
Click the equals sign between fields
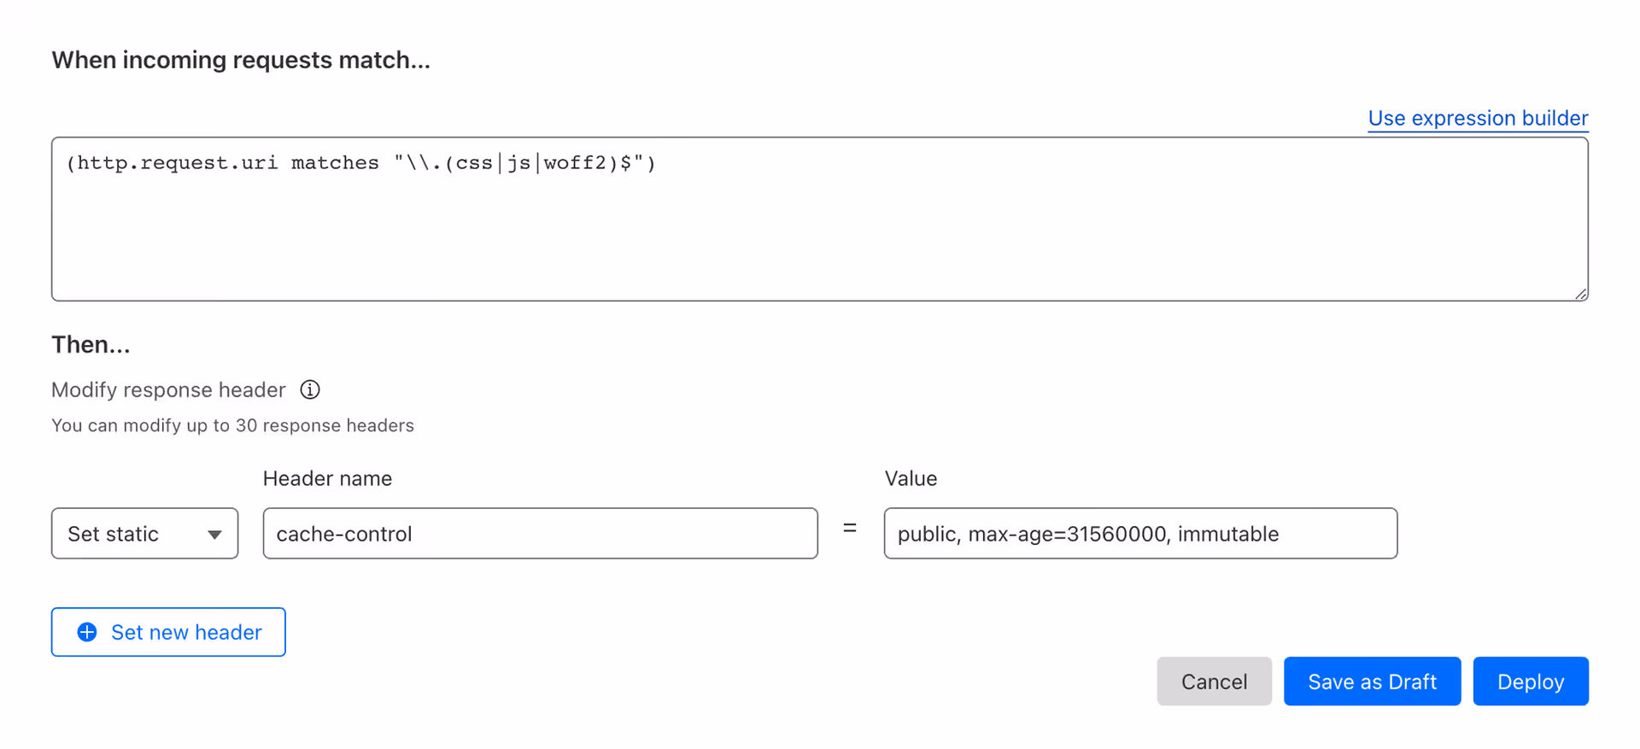tap(850, 529)
